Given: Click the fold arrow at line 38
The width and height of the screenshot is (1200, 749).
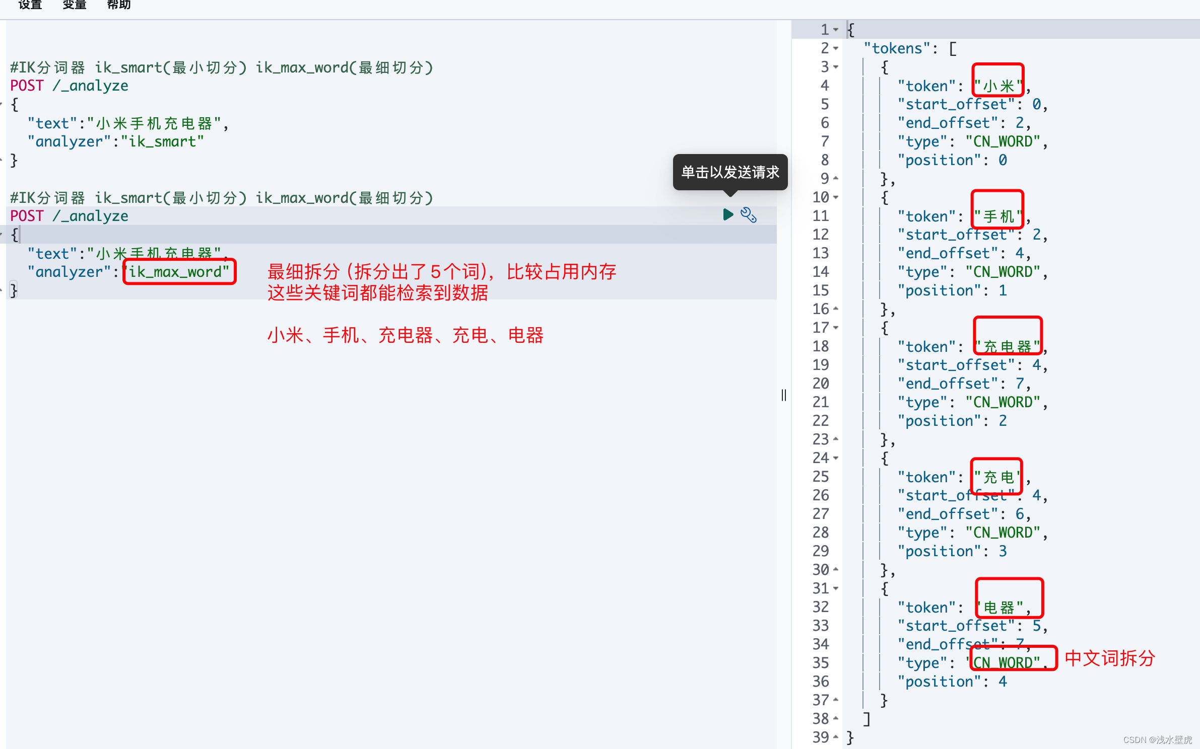Looking at the screenshot, I should click(x=836, y=719).
